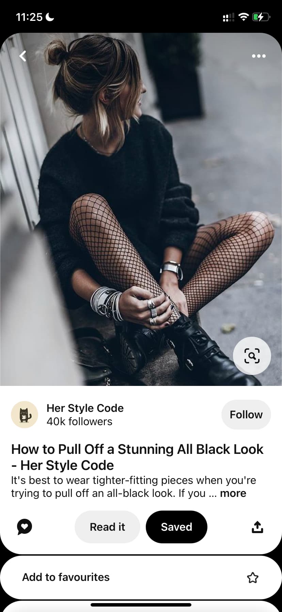Viewport: 282px width, 612px height.
Task: Toggle the Saved button to unsave pin
Action: click(176, 527)
